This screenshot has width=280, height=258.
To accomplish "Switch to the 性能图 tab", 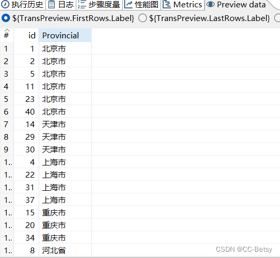I will tap(142, 4).
